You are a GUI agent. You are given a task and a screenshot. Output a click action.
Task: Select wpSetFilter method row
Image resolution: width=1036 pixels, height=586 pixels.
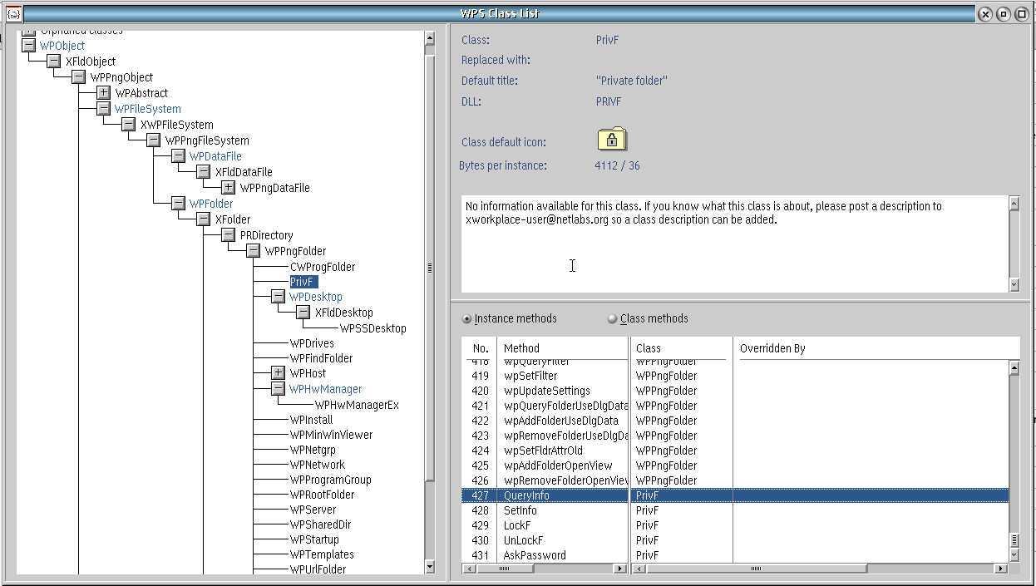pyautogui.click(x=735, y=376)
